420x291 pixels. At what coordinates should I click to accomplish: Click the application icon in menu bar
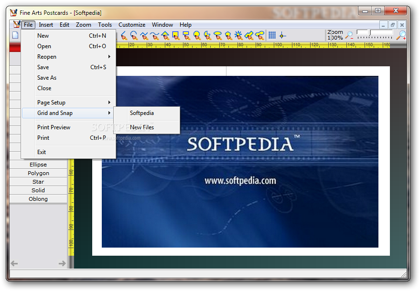click(x=17, y=24)
